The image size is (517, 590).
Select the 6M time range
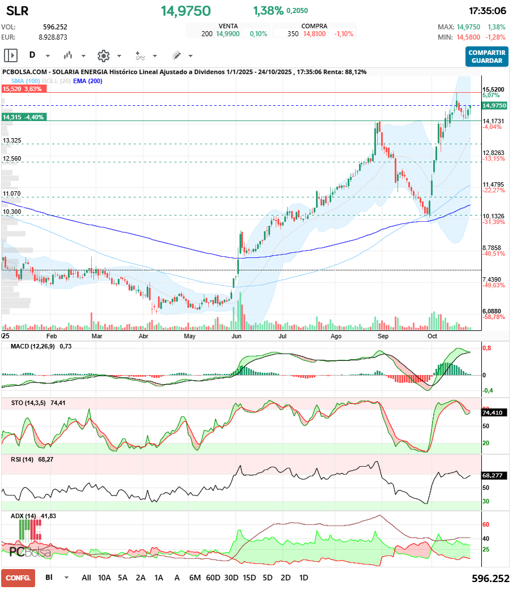(x=195, y=578)
